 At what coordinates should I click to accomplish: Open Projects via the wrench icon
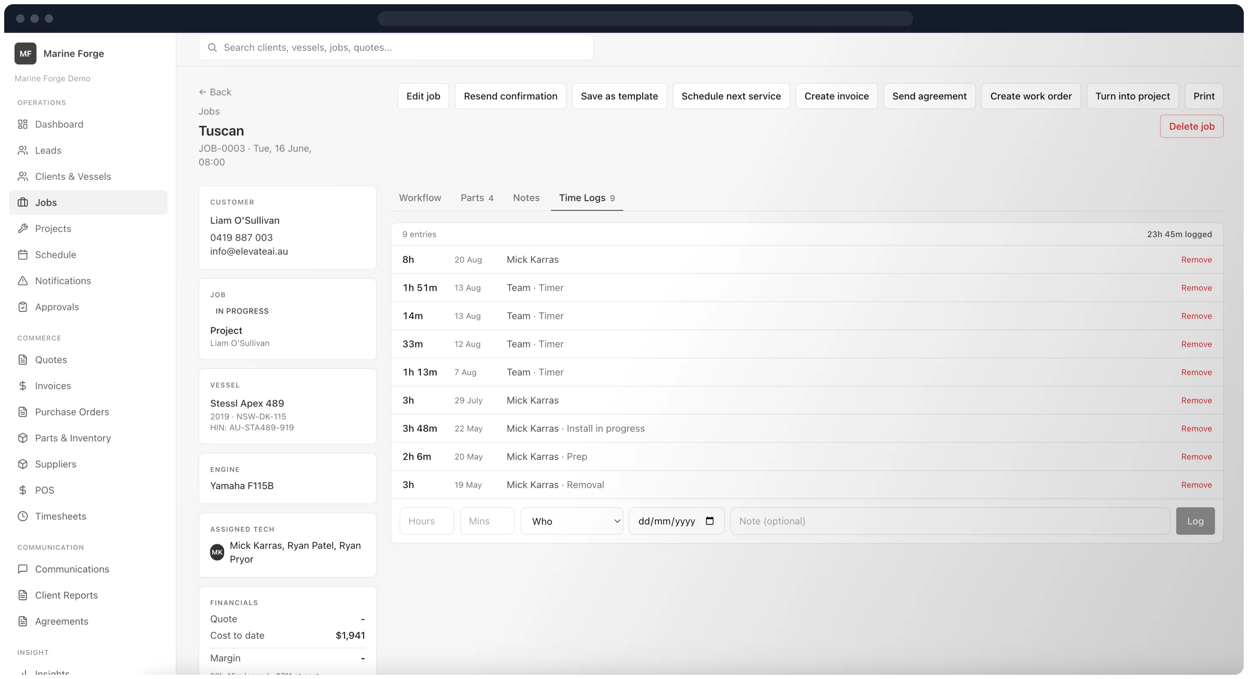coord(23,228)
